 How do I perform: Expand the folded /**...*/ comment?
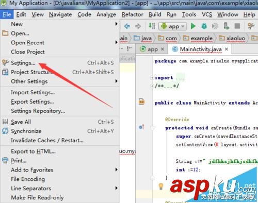click(152, 86)
